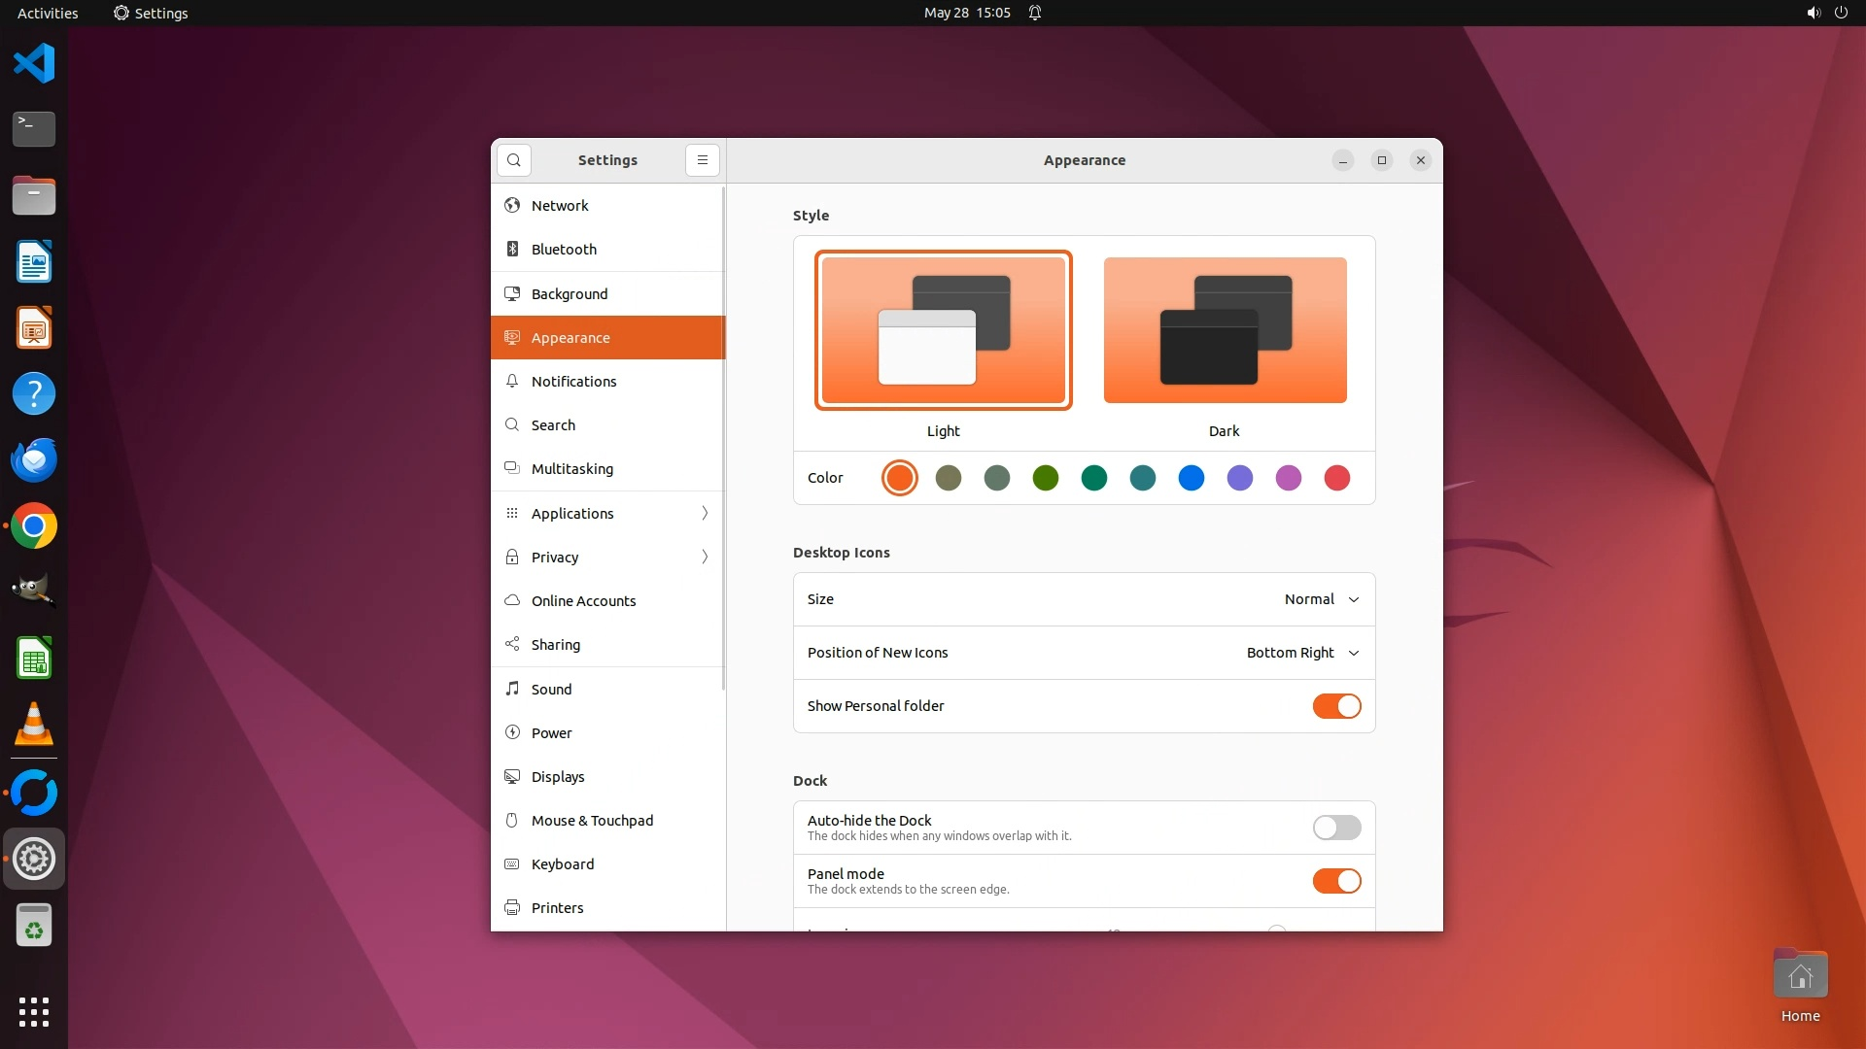Enable Auto-hide the Dock switch
This screenshot has width=1866, height=1049.
pos(1336,828)
